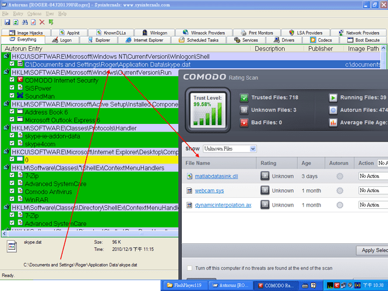Click the red X Delete toolbar icon
The width and height of the screenshot is (388, 291).
[42, 22]
